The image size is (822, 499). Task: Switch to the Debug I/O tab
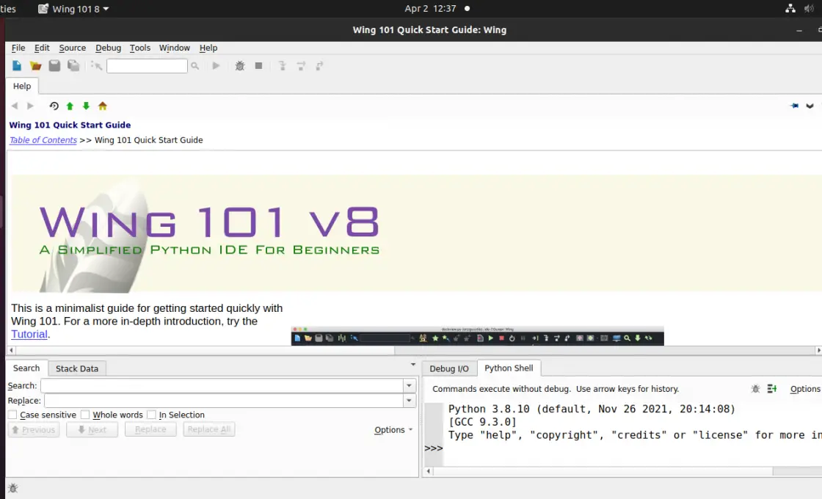tap(449, 368)
